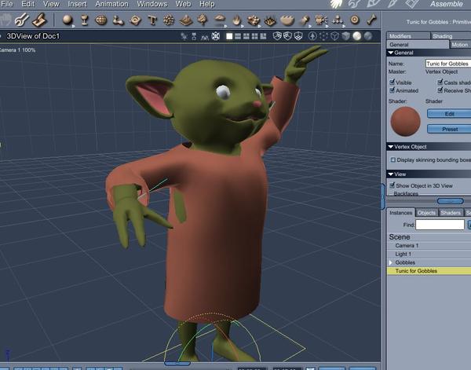This screenshot has width=471, height=370.
Task: Select the fire primitive tool
Action: click(x=237, y=20)
